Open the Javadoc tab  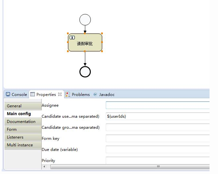pos(104,95)
